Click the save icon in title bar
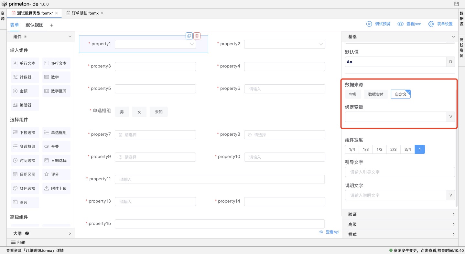The height and width of the screenshot is (254, 465). click(456, 4)
